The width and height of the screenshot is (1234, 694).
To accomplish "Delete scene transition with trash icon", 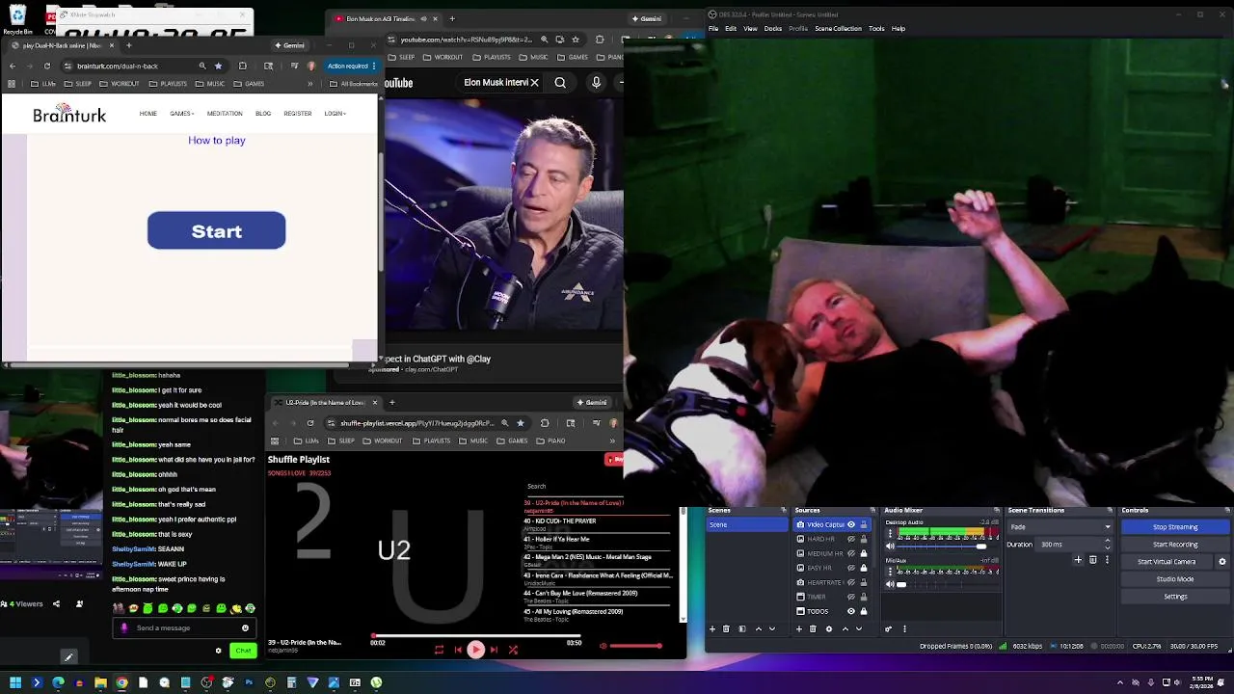I will [1092, 560].
